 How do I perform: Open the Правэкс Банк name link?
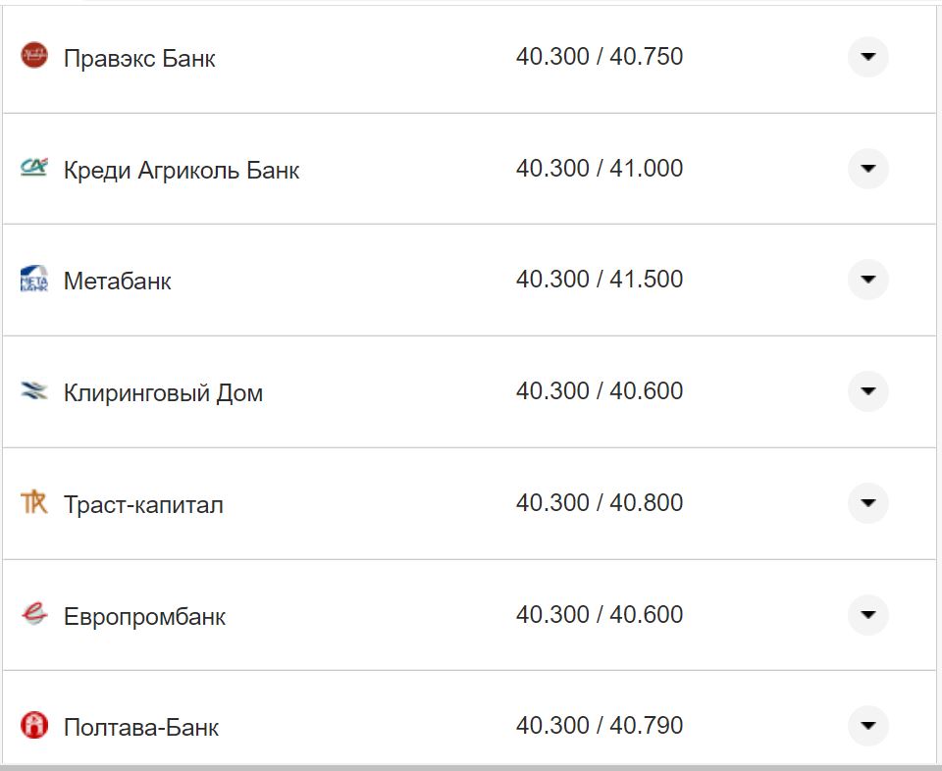138,58
